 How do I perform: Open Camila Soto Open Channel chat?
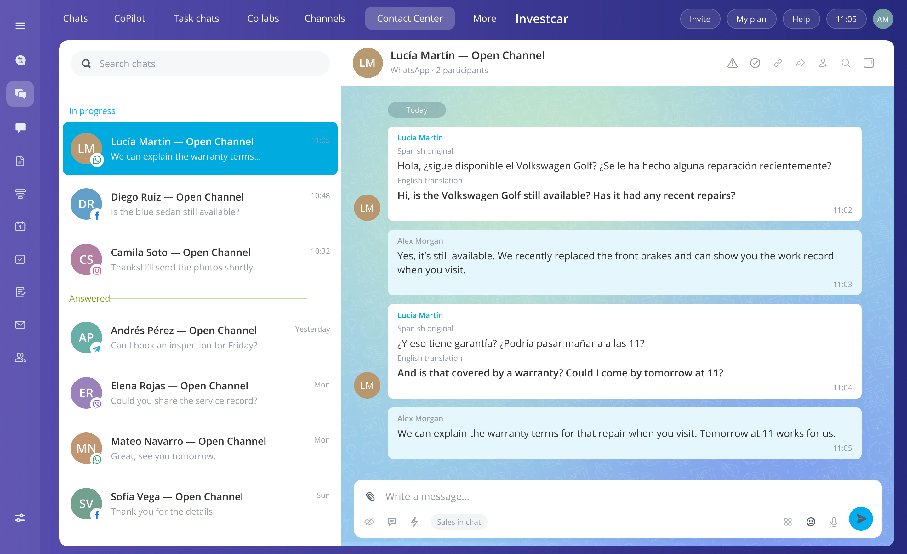click(x=200, y=259)
